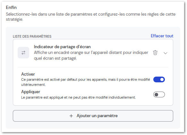The width and height of the screenshot is (187, 135).
Task: Click the Ajouter un paramètre button
Action: coord(93,116)
